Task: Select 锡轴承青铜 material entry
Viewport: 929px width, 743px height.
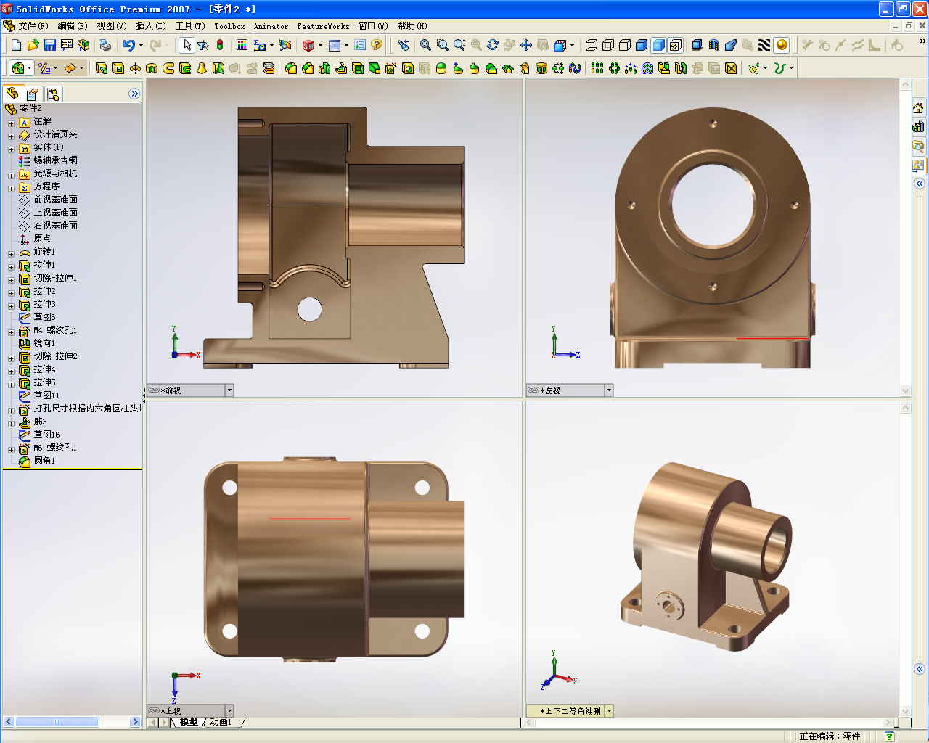Action: (x=55, y=160)
